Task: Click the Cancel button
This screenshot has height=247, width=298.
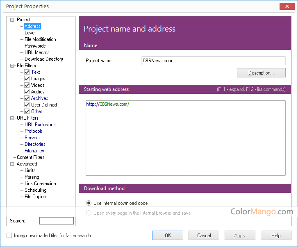Action: (x=204, y=236)
